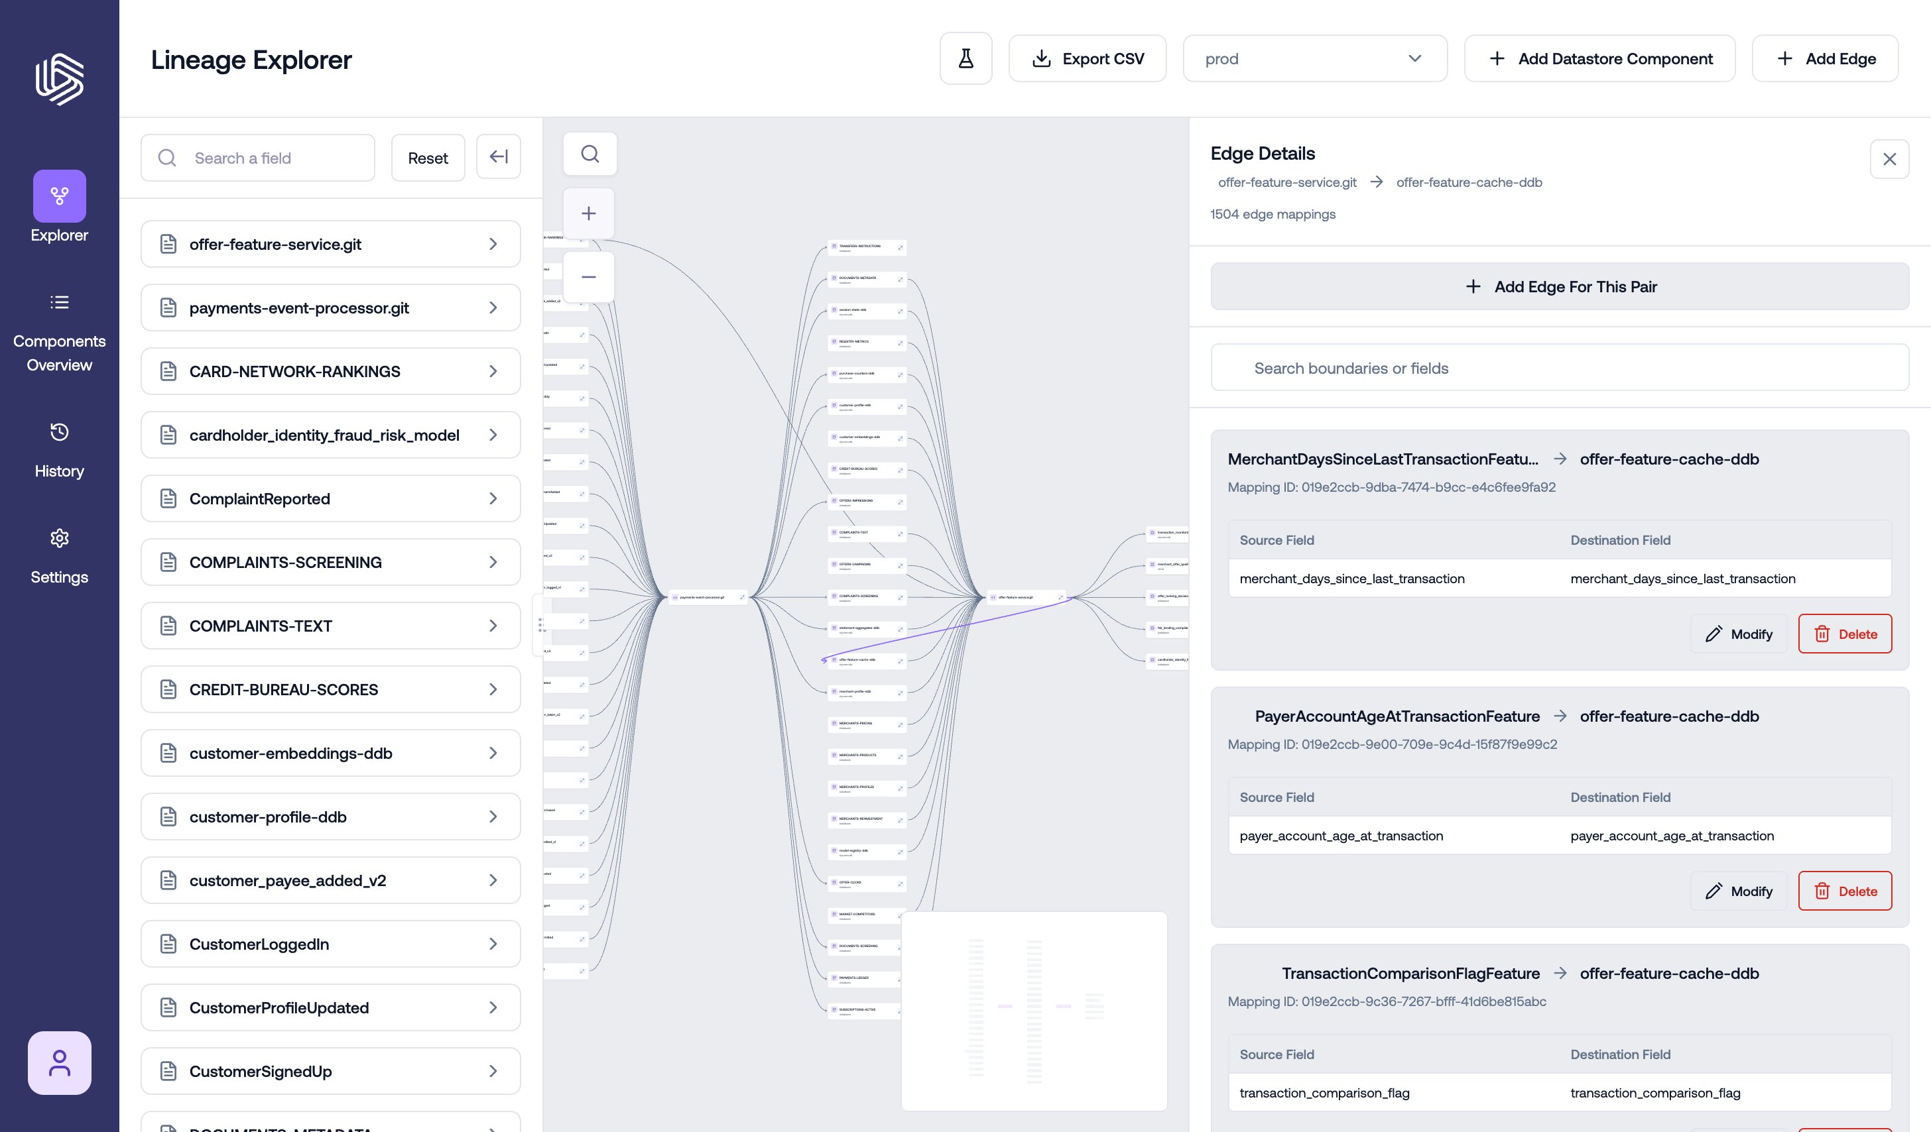Open the Components Overview list icon
Image resolution: width=1931 pixels, height=1132 pixels.
tap(59, 302)
